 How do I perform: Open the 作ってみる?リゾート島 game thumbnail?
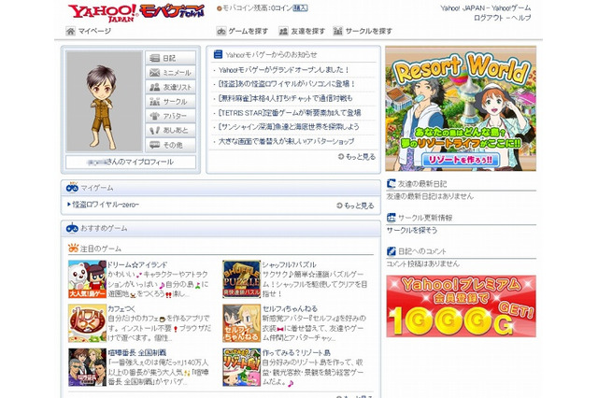[242, 367]
